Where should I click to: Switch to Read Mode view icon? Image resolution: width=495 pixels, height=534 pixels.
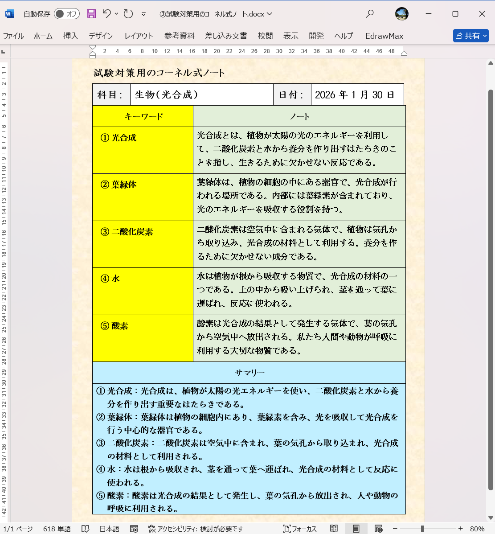(333, 528)
